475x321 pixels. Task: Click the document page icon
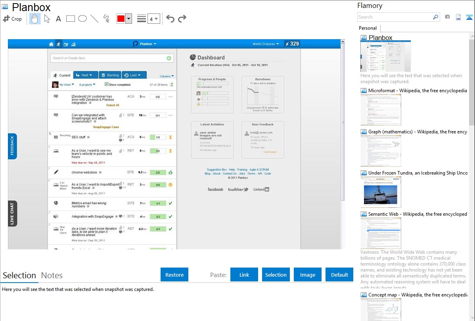click(x=458, y=17)
